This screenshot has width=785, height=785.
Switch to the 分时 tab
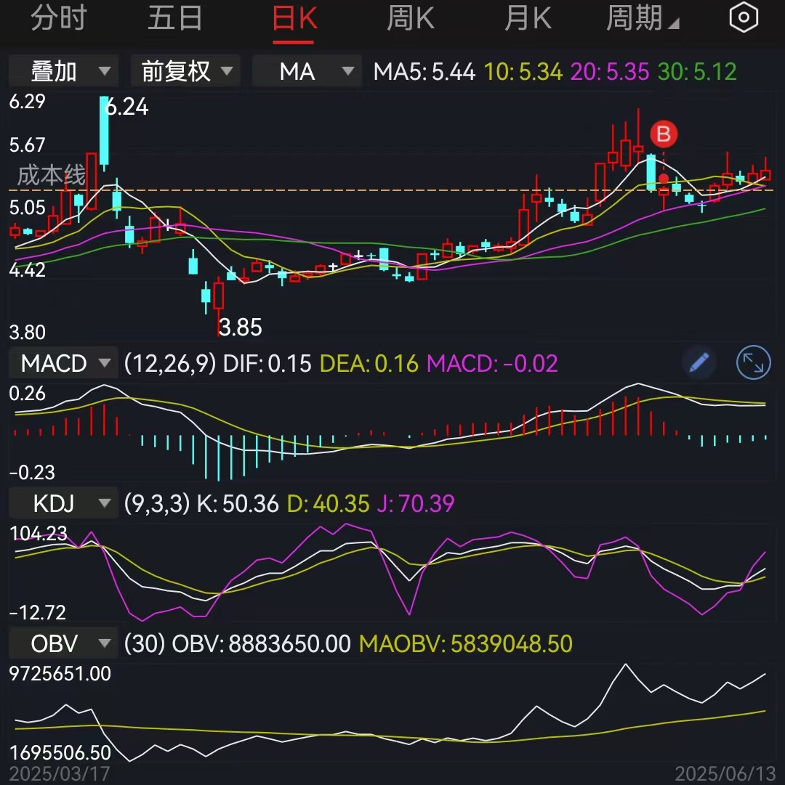pos(59,17)
